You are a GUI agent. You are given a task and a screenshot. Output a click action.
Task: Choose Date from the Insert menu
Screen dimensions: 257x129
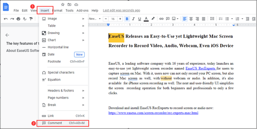[x=64, y=54]
